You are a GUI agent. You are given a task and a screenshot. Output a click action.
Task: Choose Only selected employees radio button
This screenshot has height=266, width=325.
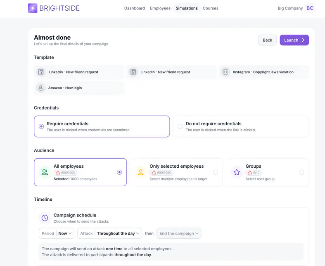point(216,172)
